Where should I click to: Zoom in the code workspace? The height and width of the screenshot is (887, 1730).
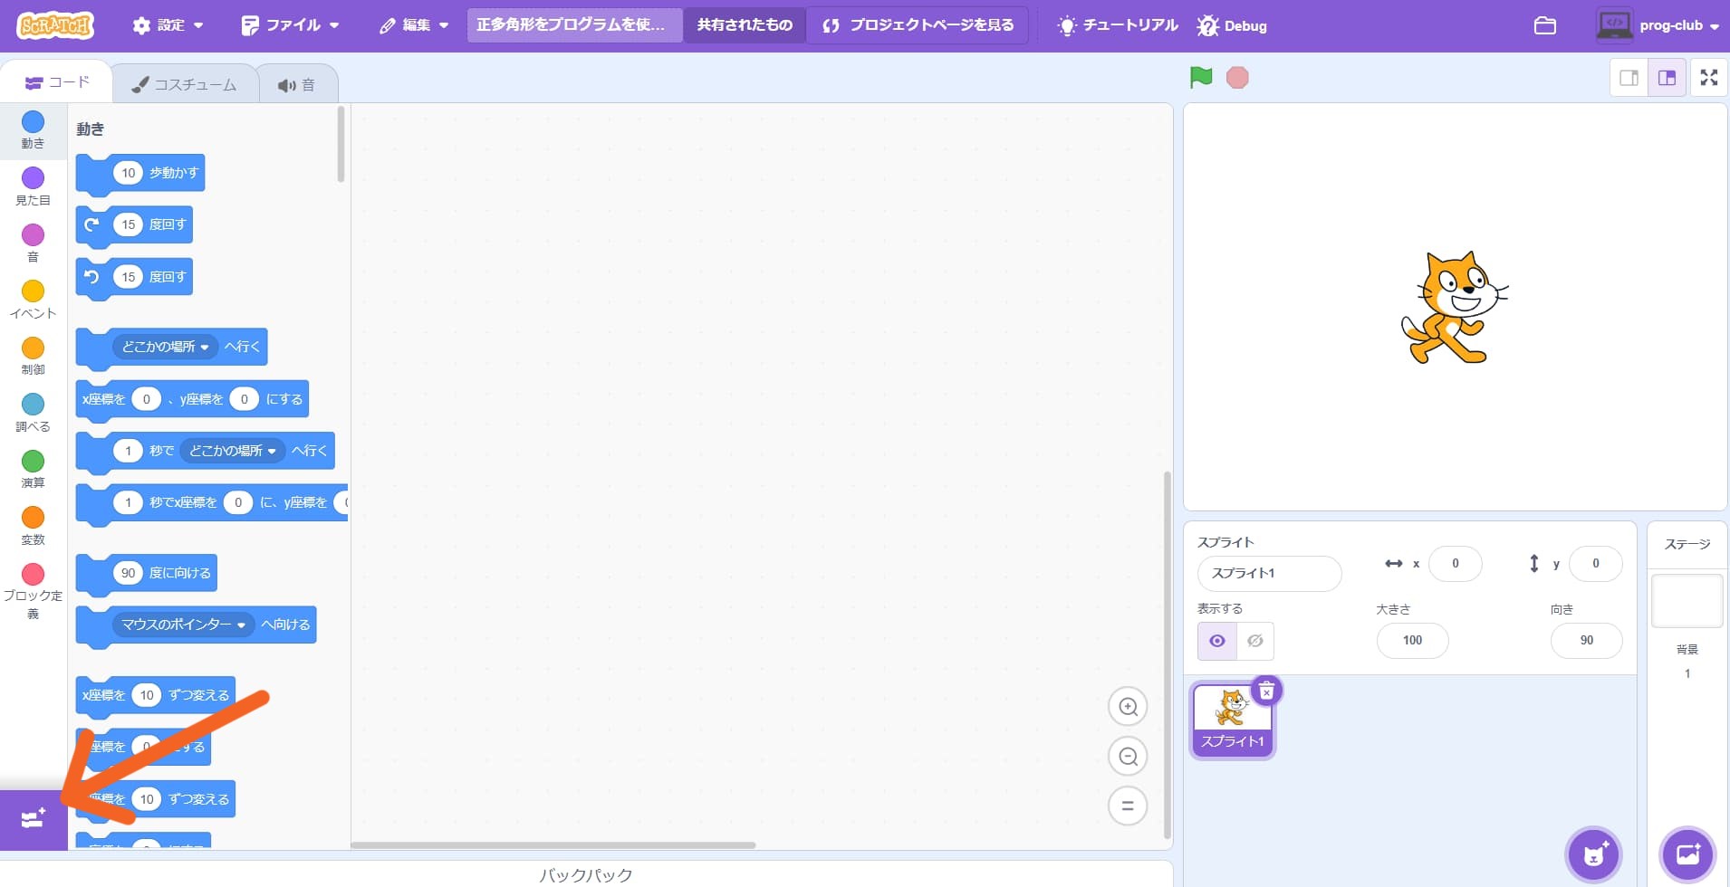point(1128,707)
